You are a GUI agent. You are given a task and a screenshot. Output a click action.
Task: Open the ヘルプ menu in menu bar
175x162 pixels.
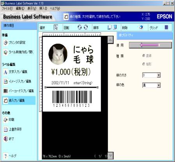click(55, 9)
